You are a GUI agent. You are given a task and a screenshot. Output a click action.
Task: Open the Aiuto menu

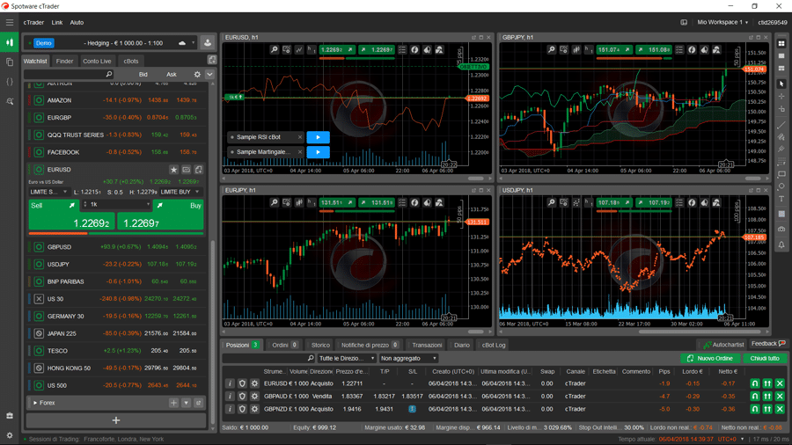[77, 22]
